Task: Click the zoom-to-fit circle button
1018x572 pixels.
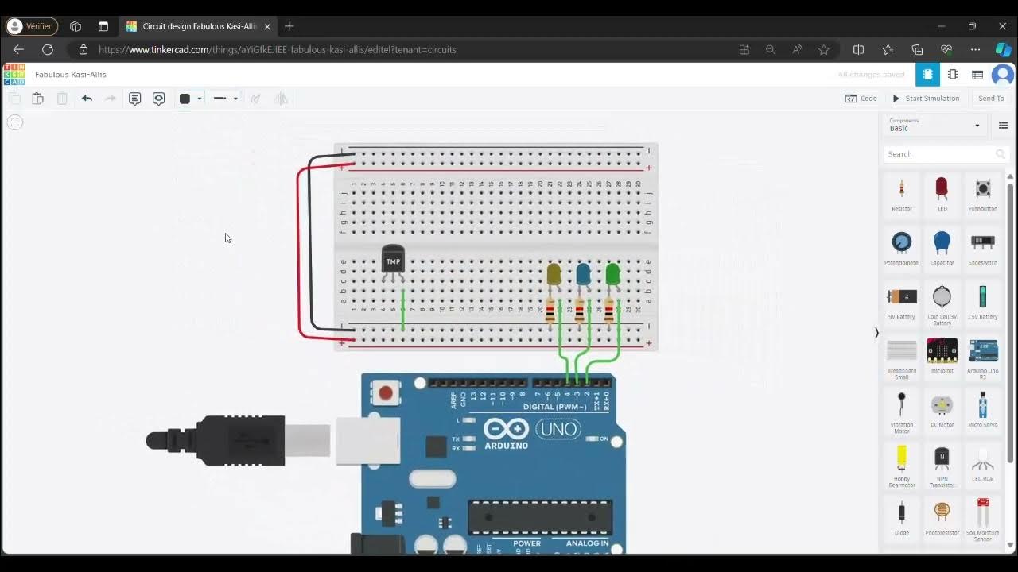Action: (15, 122)
